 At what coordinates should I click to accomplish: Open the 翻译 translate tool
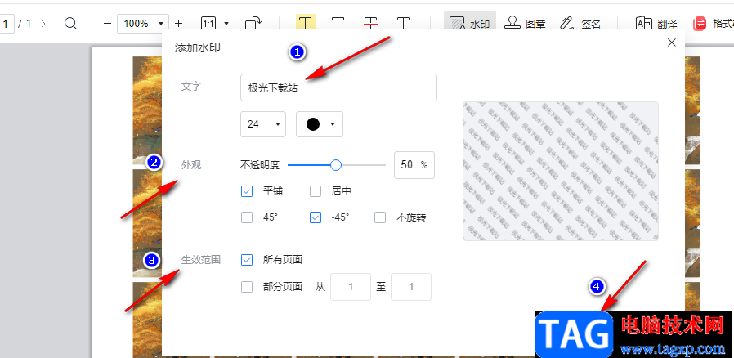656,24
